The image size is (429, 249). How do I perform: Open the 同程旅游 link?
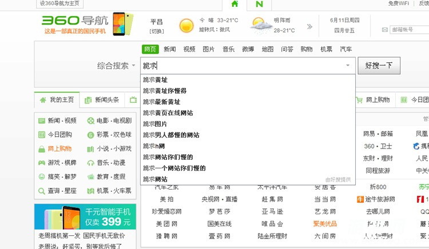(378, 171)
